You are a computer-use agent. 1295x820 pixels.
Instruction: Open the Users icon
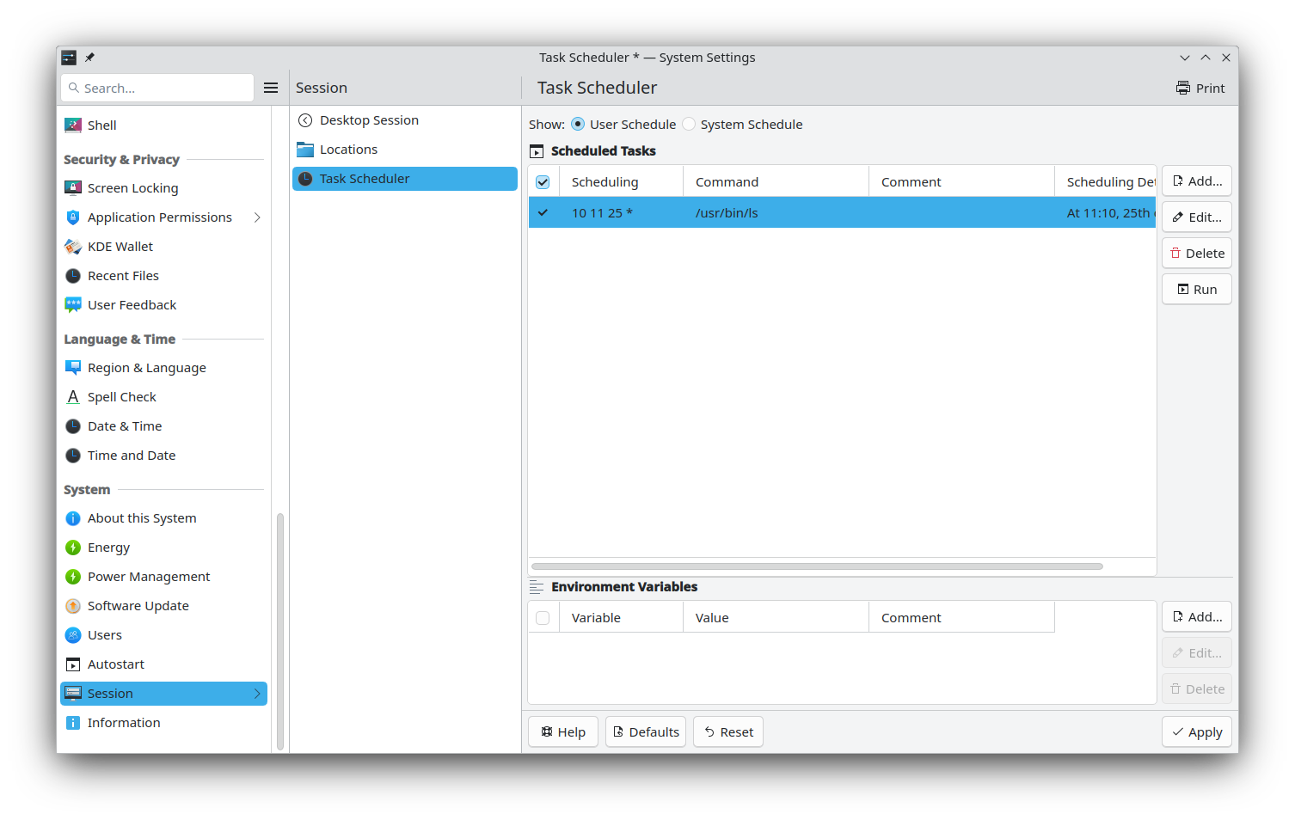pyautogui.click(x=73, y=635)
